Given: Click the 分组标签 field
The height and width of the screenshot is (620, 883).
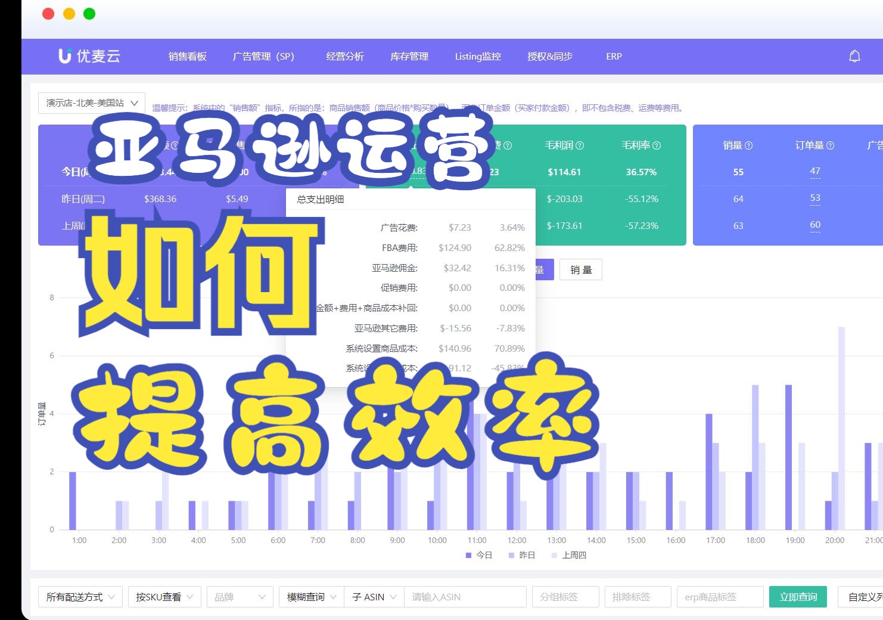Looking at the screenshot, I should click(x=565, y=597).
